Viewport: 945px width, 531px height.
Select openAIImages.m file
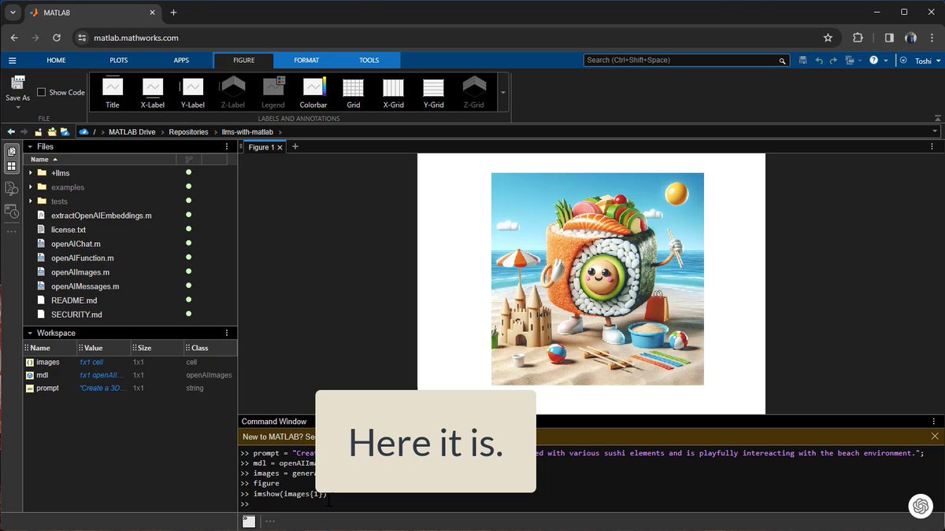80,272
